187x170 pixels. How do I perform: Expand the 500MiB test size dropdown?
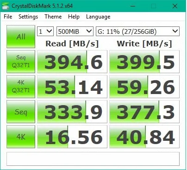click(75, 31)
